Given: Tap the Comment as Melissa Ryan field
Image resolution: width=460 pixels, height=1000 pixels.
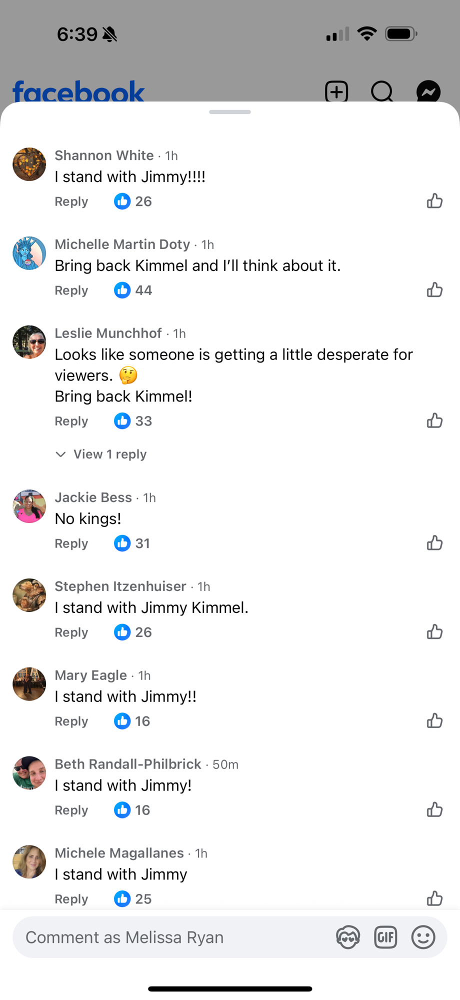Looking at the screenshot, I should coord(170,937).
